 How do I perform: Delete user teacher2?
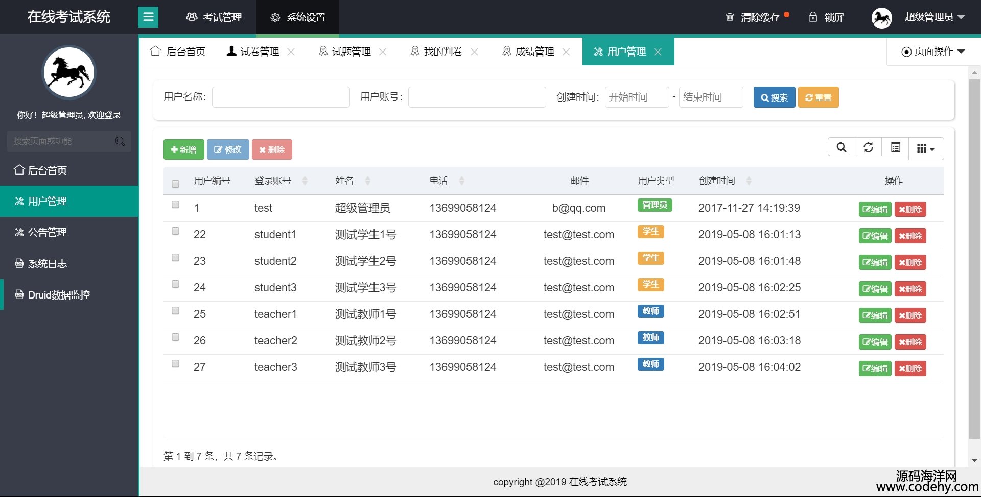[x=910, y=342]
